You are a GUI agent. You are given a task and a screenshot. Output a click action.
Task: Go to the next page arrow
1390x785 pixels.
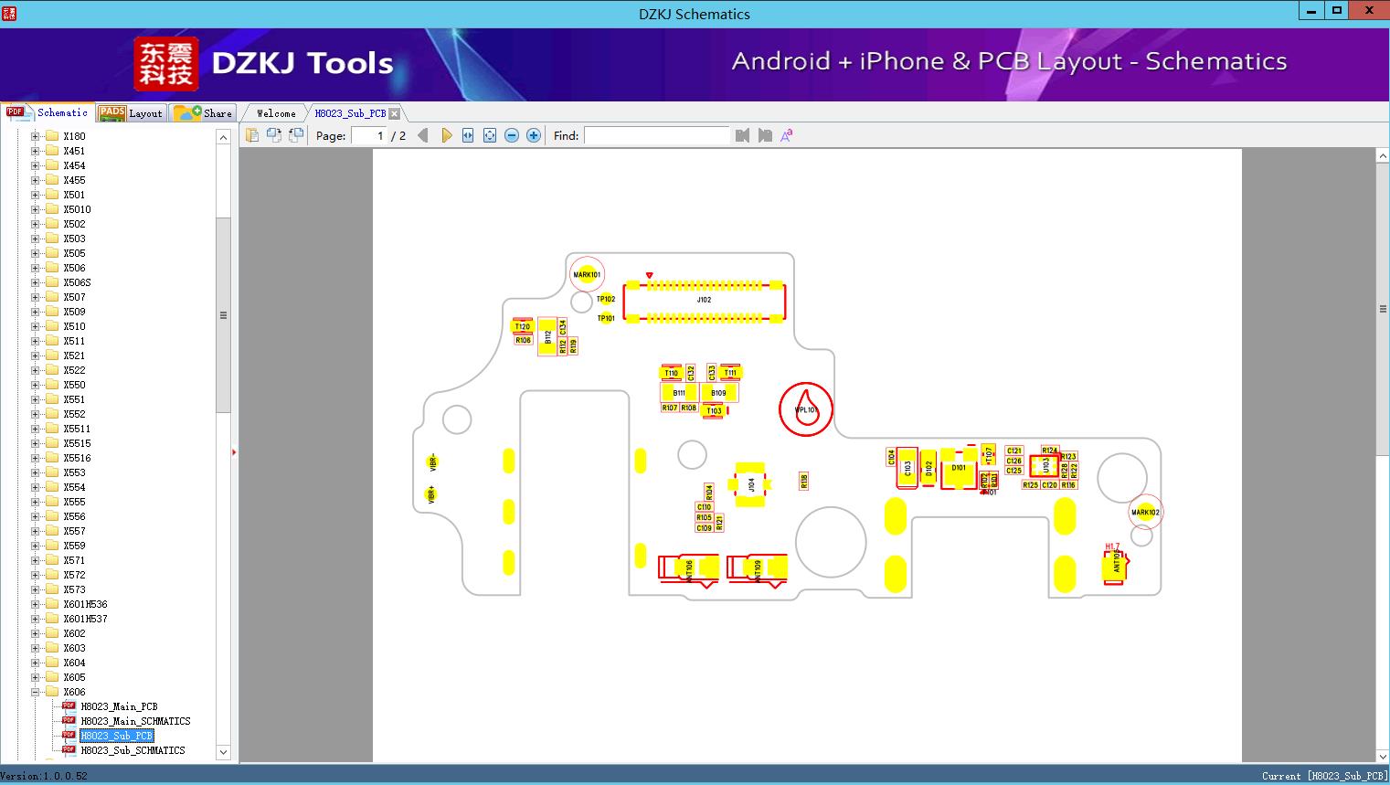tap(446, 135)
